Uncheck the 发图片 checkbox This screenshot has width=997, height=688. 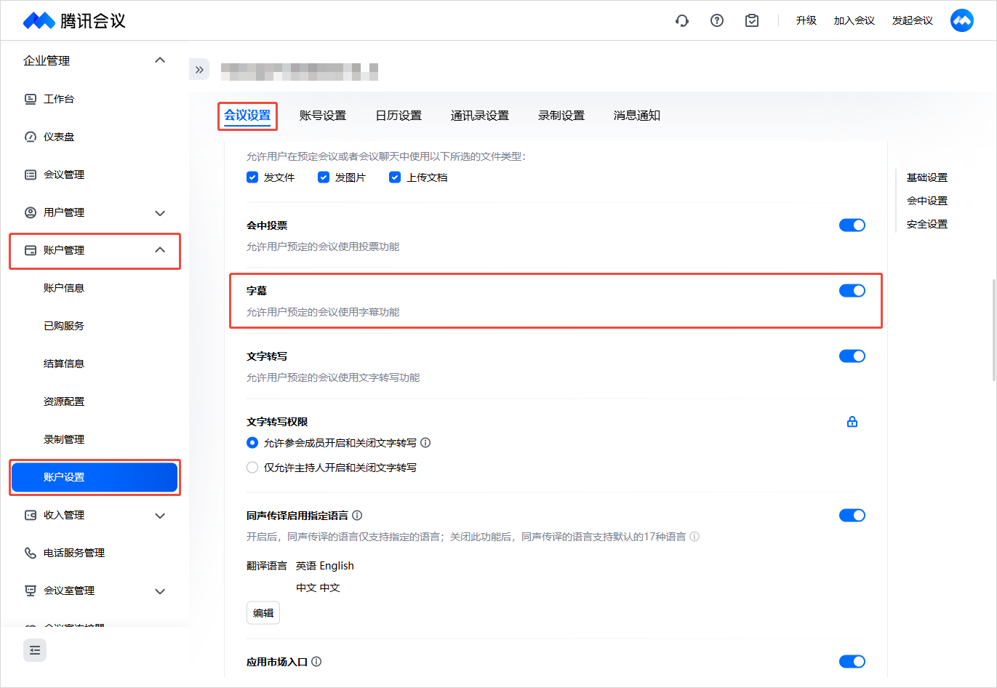click(324, 177)
